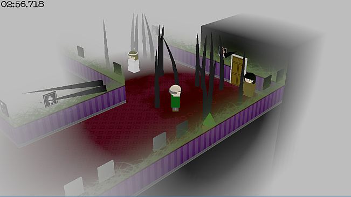Click the small picture frame beside the door
The height and width of the screenshot is (197, 351).
(223, 52)
